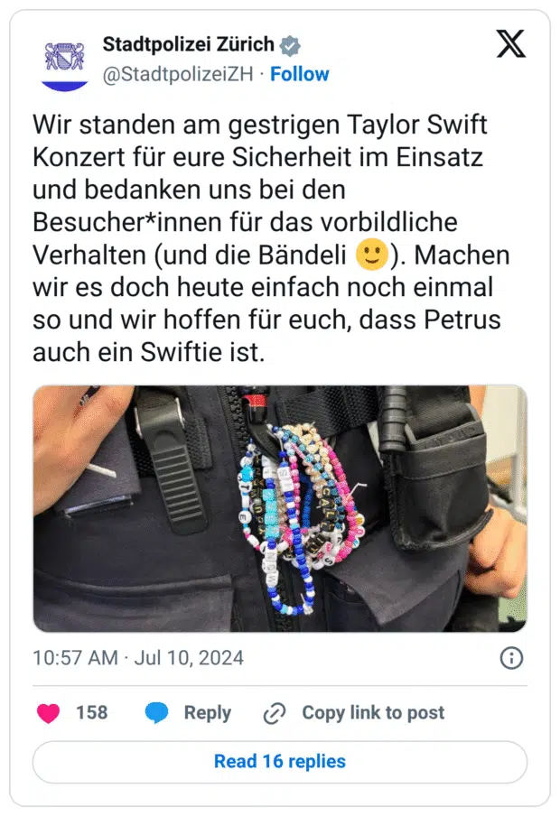
Task: Click the tweet text about Taylor Swift Konzert
Action: tap(271, 238)
